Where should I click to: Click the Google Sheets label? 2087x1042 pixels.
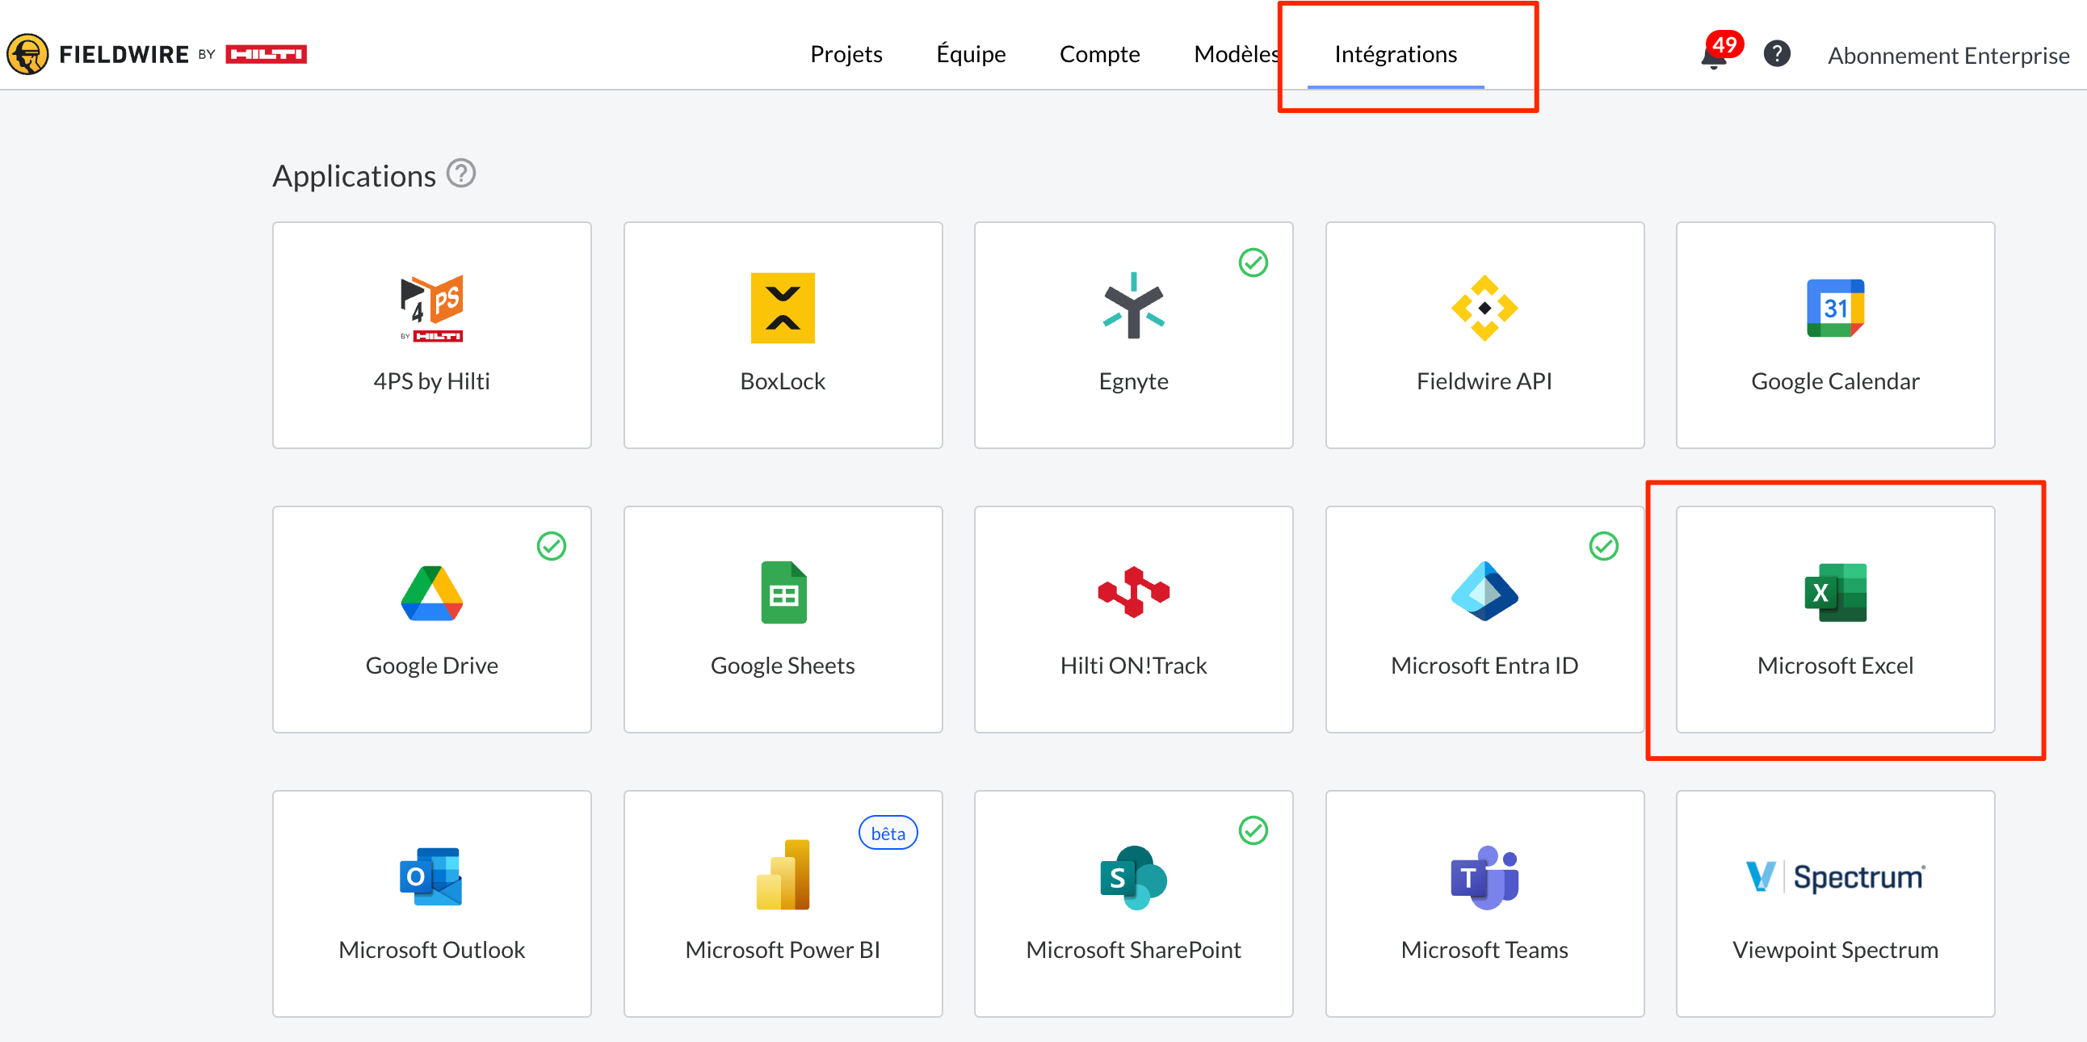tap(783, 666)
